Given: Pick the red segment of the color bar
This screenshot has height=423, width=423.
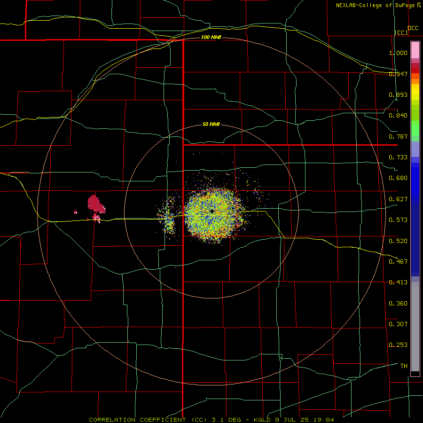Looking at the screenshot, I should pos(415,70).
